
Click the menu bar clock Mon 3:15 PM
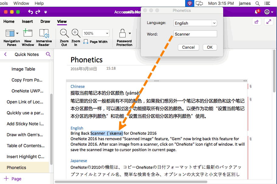point(221,3)
